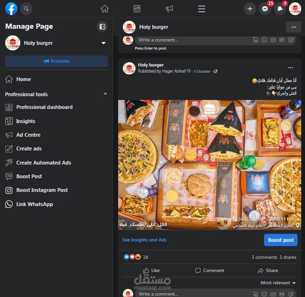Click the Comment button
This screenshot has height=297, width=305.
(209, 271)
